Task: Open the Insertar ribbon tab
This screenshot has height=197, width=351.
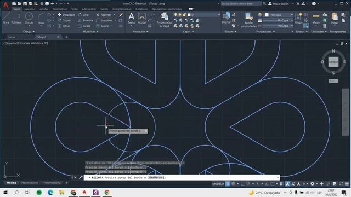Action: (x=30, y=9)
